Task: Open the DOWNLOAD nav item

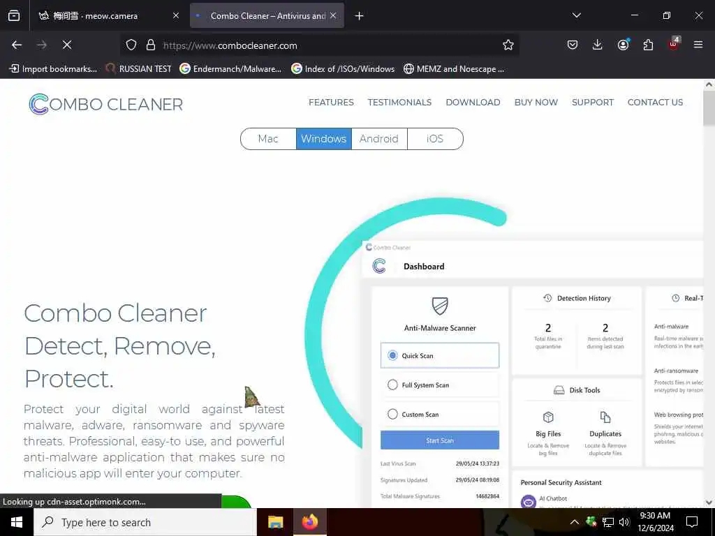Action: pos(473,102)
